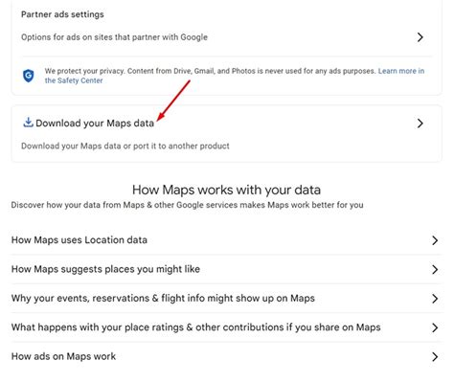Open the How ads on Maps work chevron

(435, 356)
